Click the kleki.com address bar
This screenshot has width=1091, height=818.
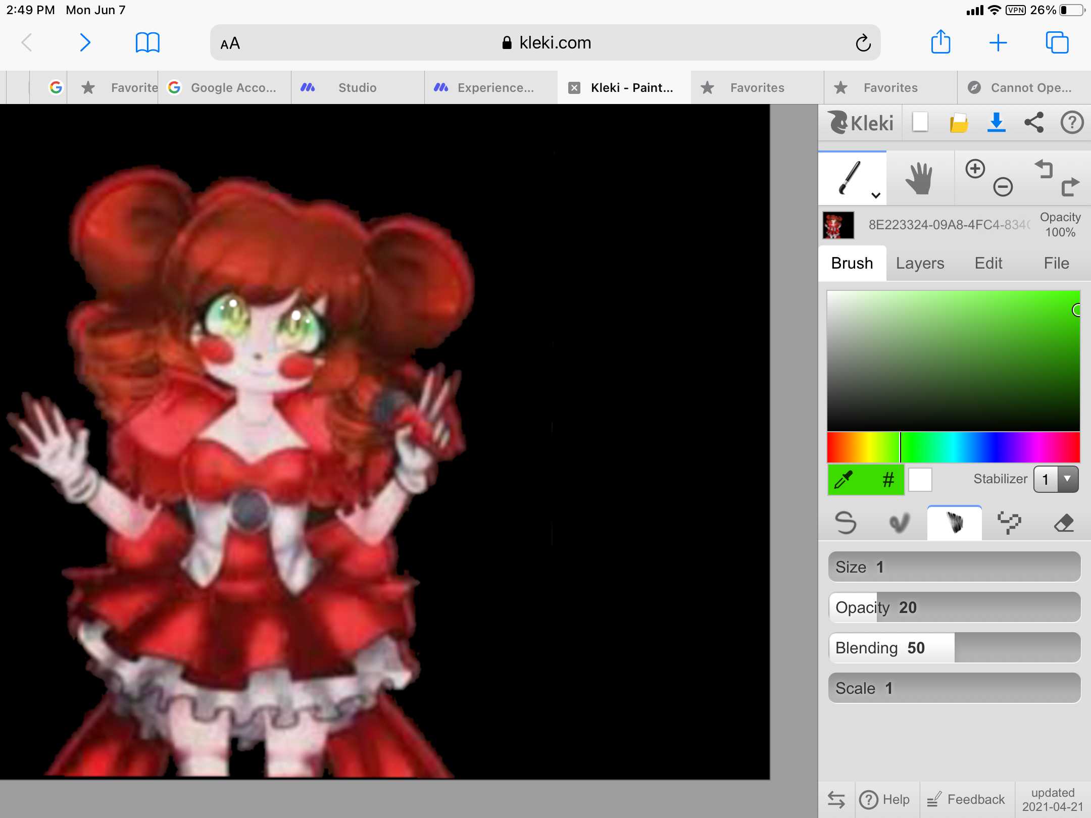(x=545, y=43)
